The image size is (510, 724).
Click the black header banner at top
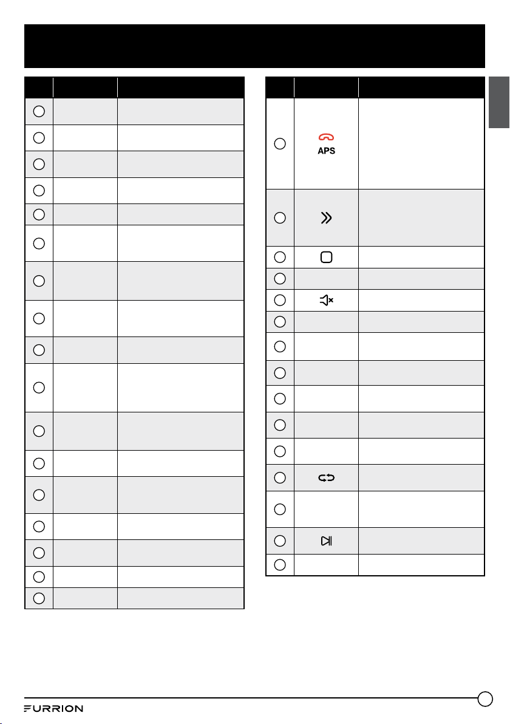pyautogui.click(x=254, y=46)
